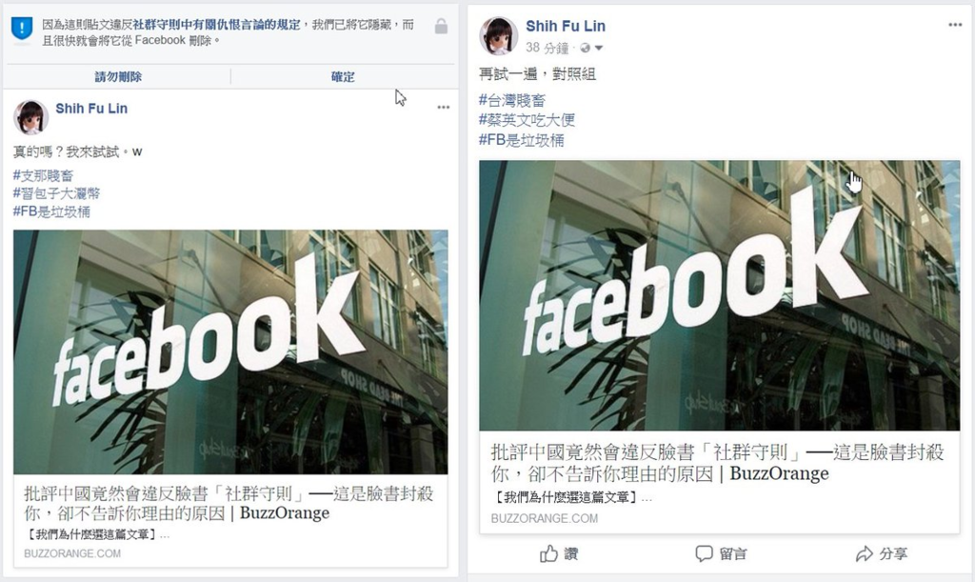Click the share arrow icon

pyautogui.click(x=865, y=553)
